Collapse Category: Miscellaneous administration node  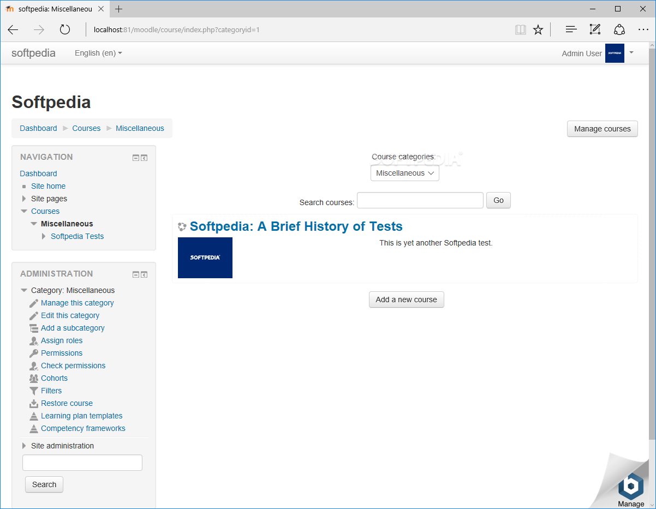tap(24, 290)
